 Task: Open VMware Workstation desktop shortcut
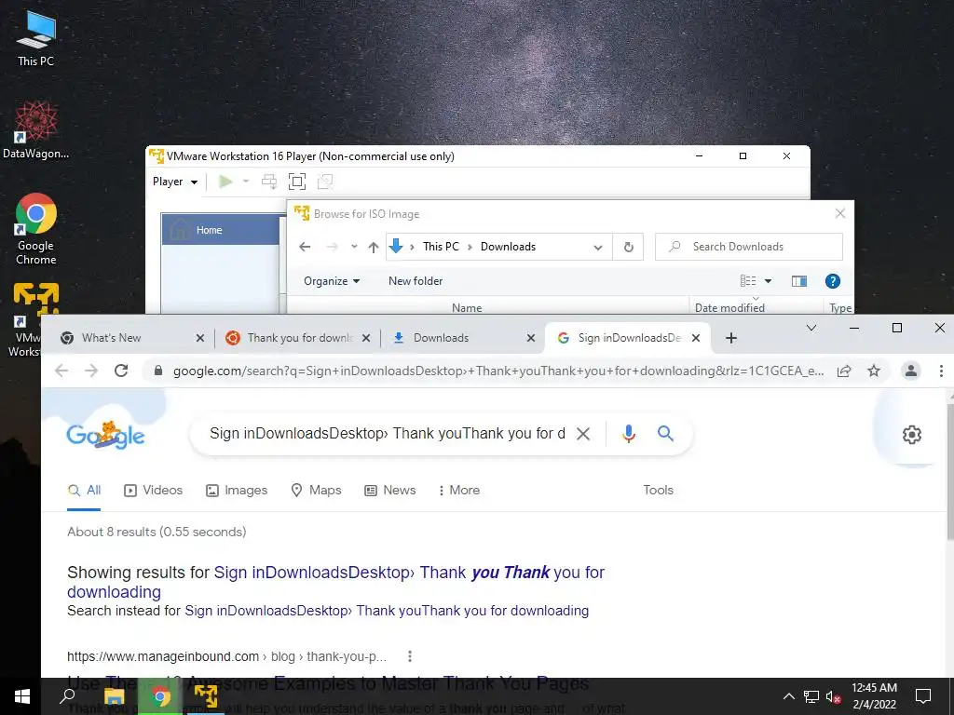(x=27, y=319)
